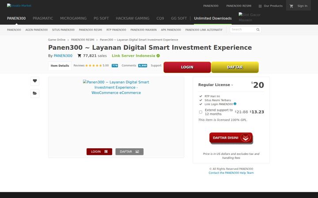Open PANEN300 LINK ALTERNATIF in sub navigation
Viewport: 318px width, 198px height.
point(204,30)
